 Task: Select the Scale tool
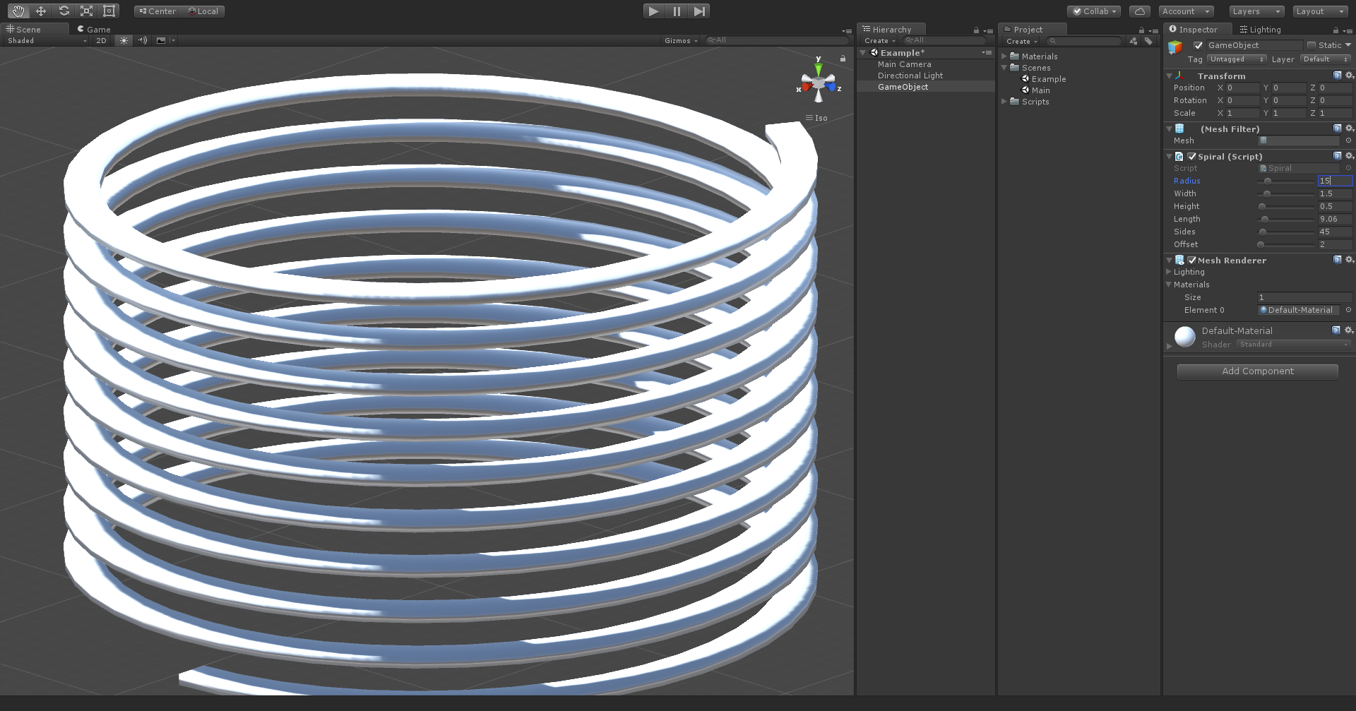[x=86, y=11]
